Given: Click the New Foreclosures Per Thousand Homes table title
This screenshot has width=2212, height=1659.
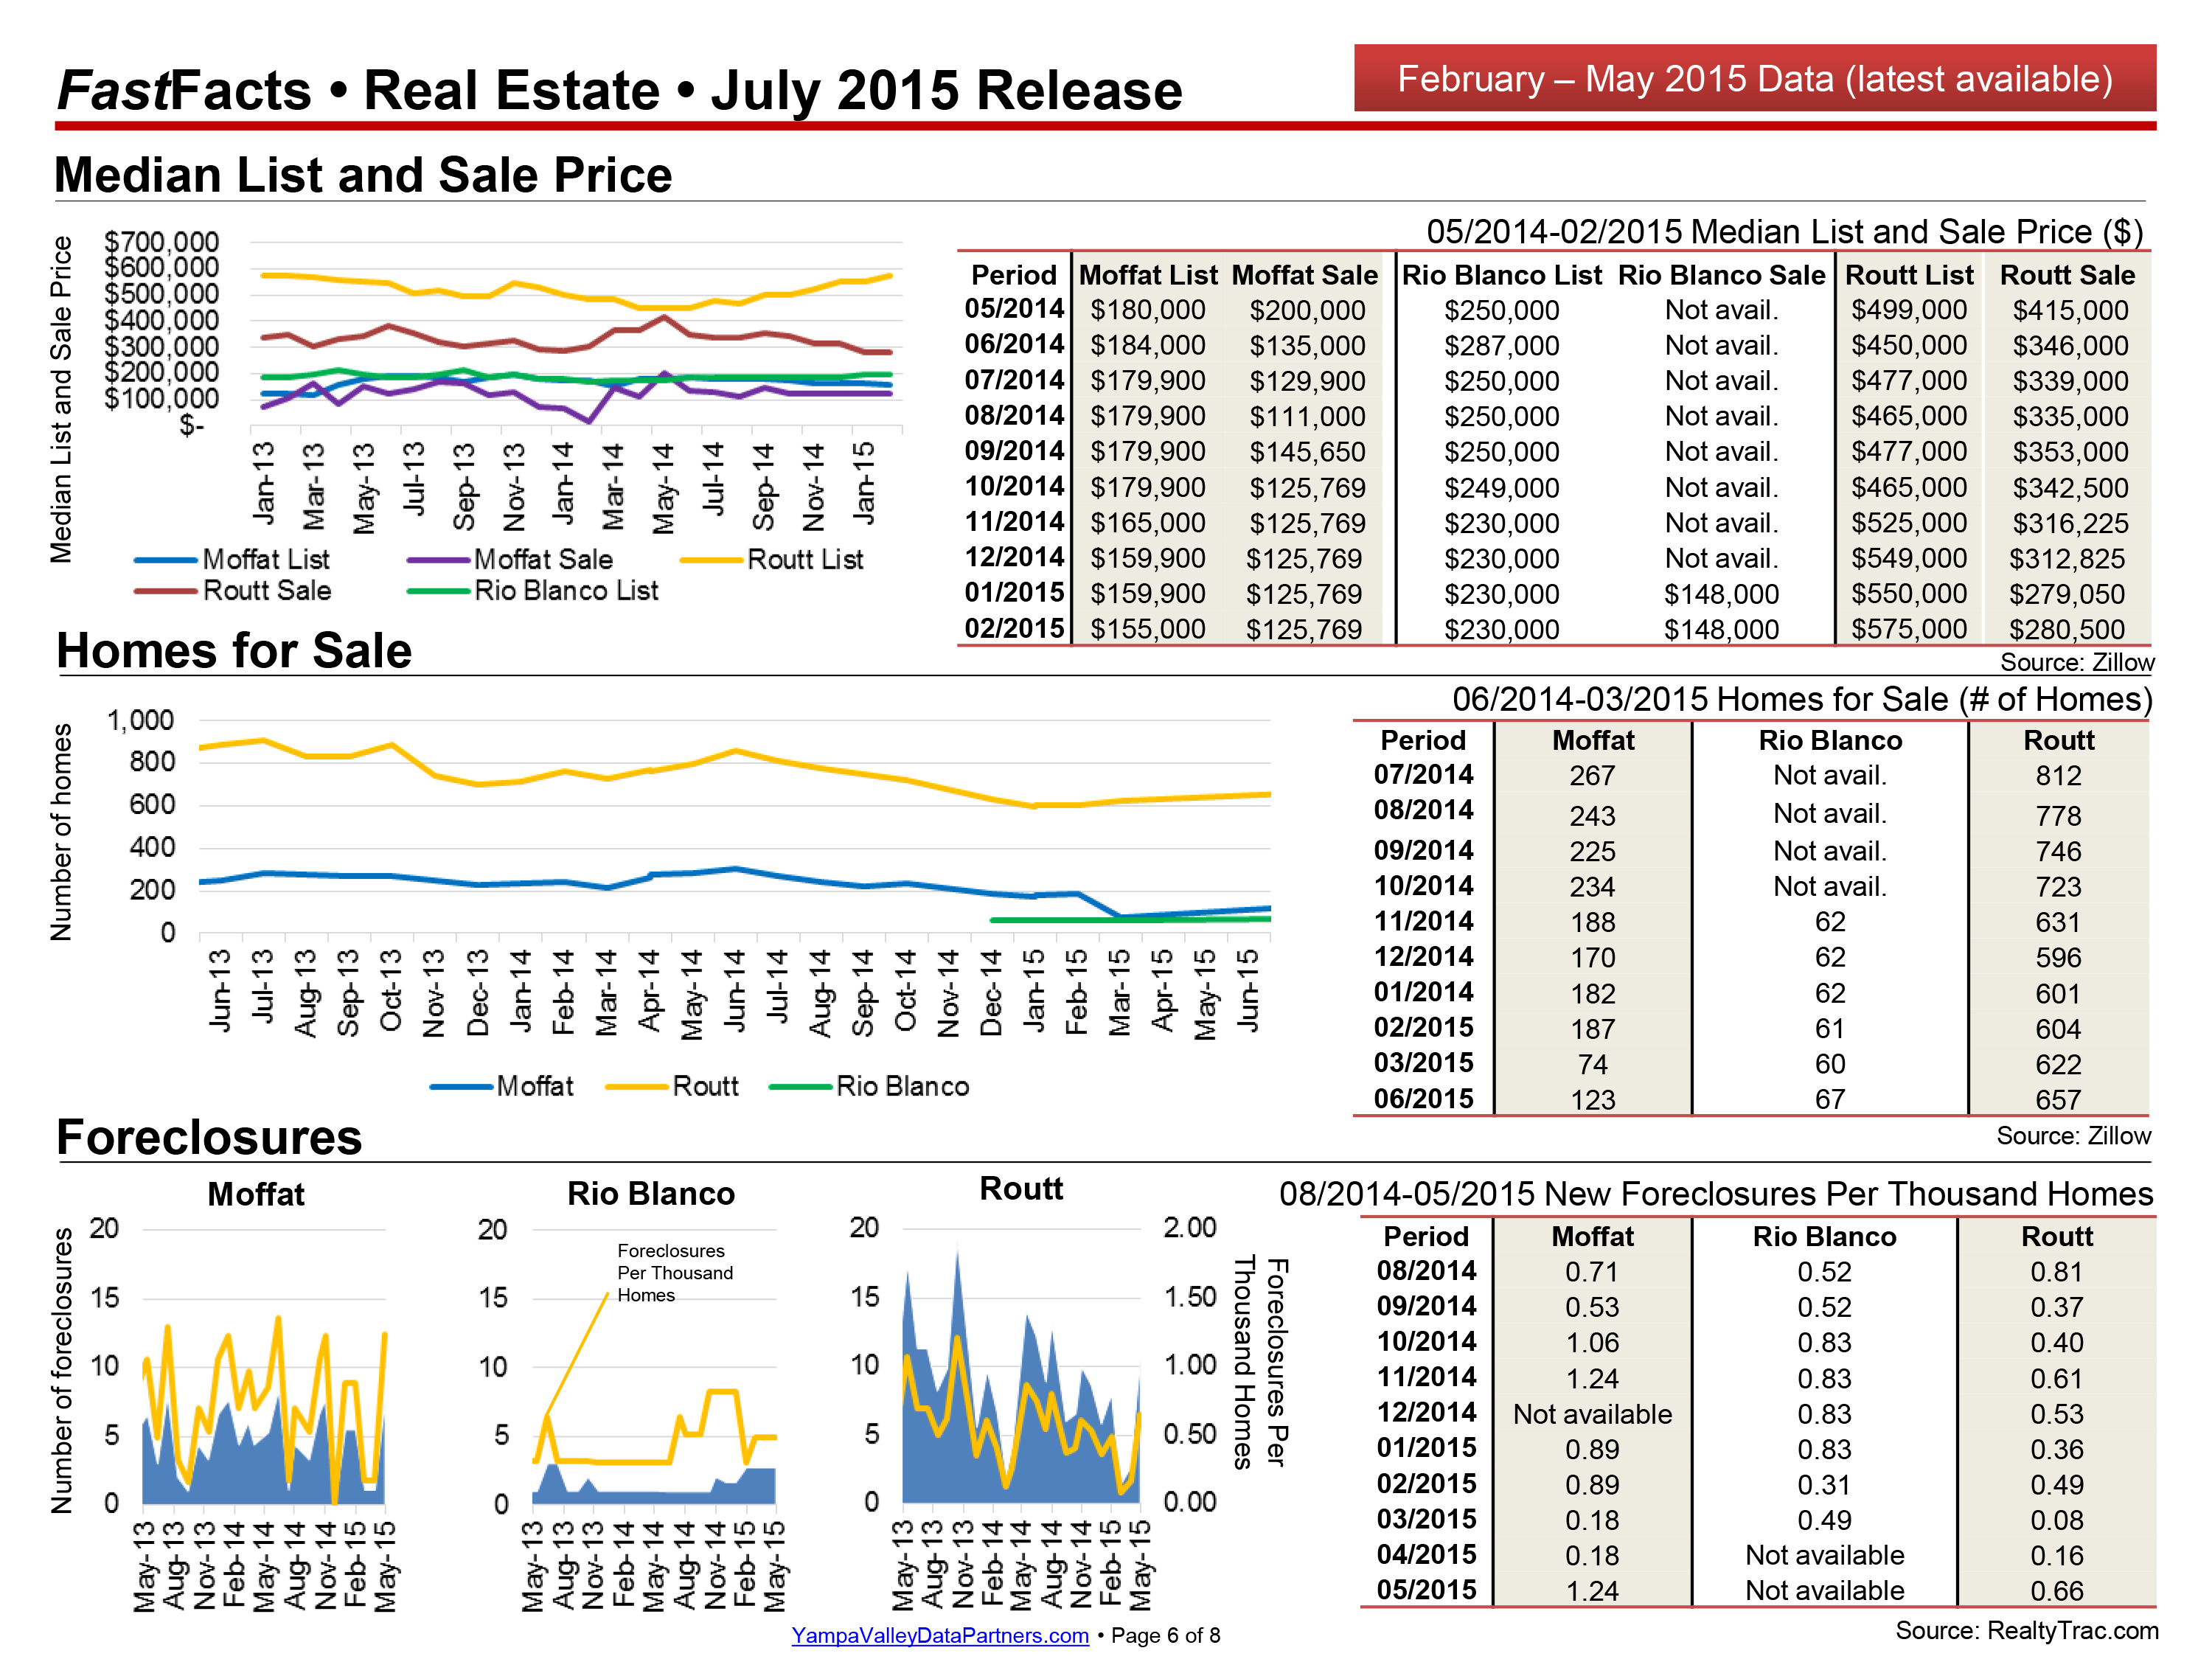Looking at the screenshot, I should [1716, 1194].
